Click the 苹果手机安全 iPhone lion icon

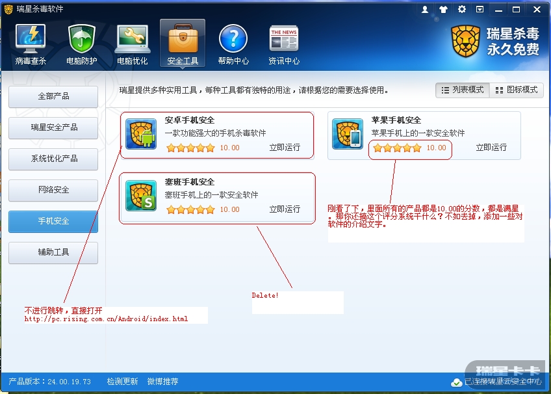click(348, 134)
